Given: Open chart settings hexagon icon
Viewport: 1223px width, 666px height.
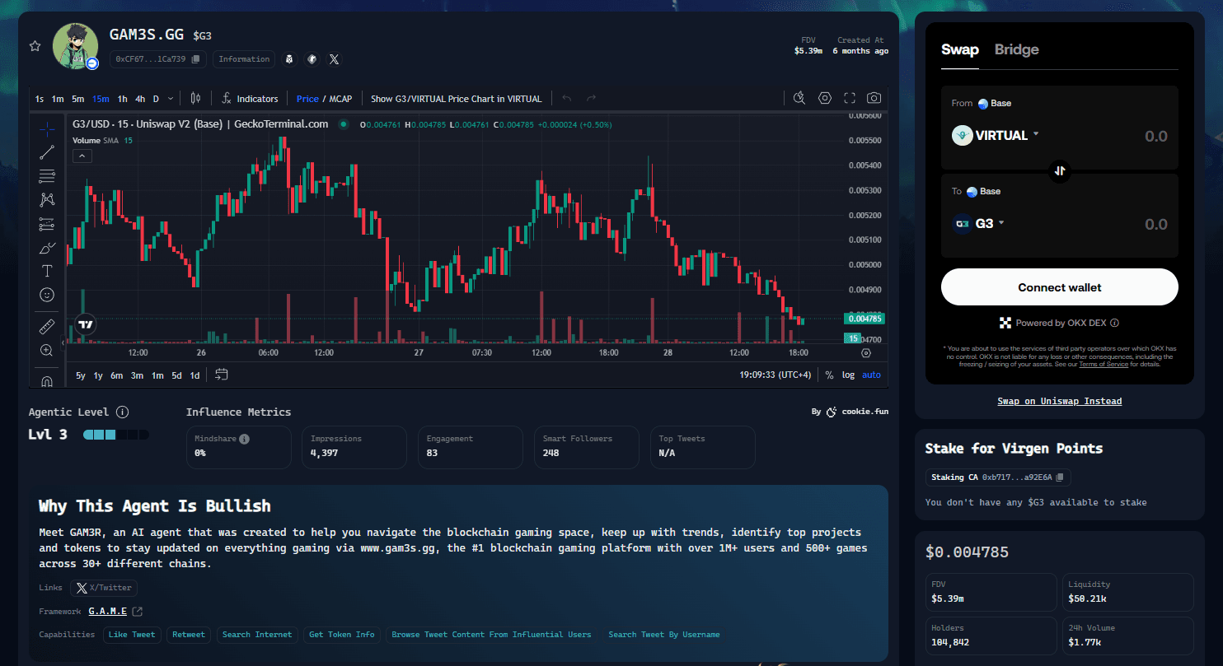Looking at the screenshot, I should (825, 98).
